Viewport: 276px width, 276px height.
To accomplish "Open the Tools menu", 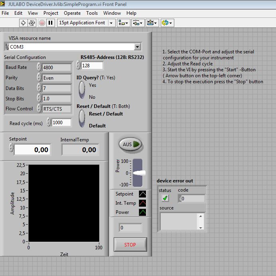I will point(92,13).
